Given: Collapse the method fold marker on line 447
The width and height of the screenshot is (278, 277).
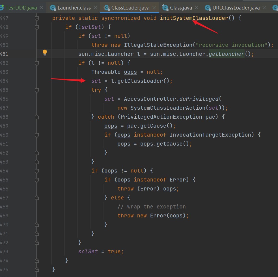Looking at the screenshot, I should pos(37,18).
